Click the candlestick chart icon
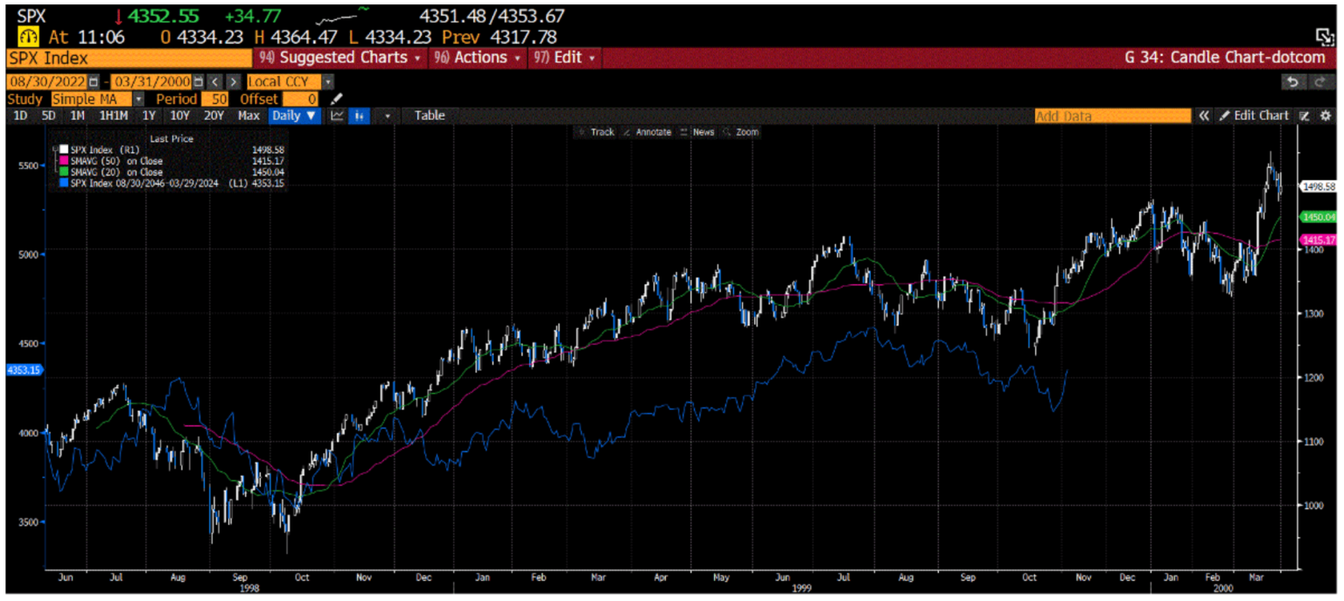Image resolution: width=1344 pixels, height=601 pixels. pyautogui.click(x=360, y=115)
